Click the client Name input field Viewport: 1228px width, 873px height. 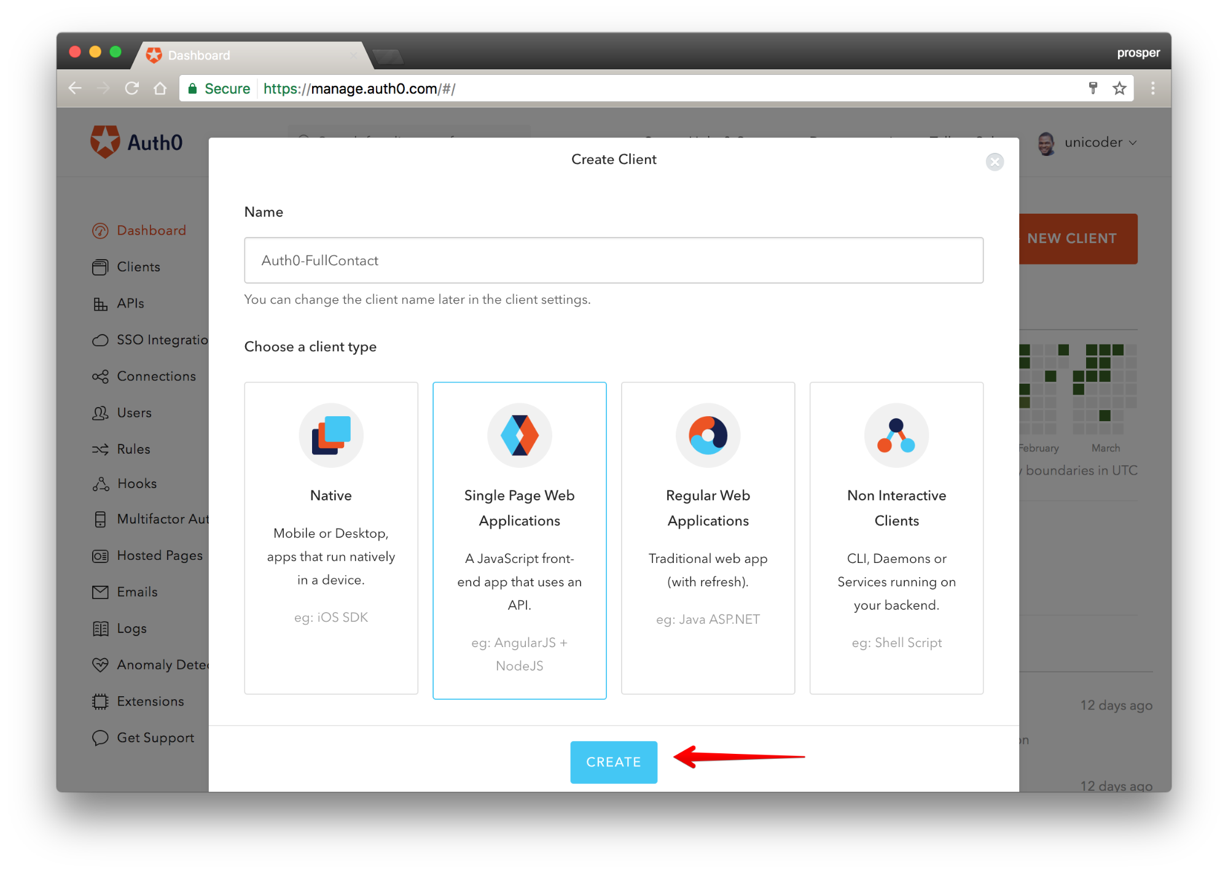tap(613, 260)
